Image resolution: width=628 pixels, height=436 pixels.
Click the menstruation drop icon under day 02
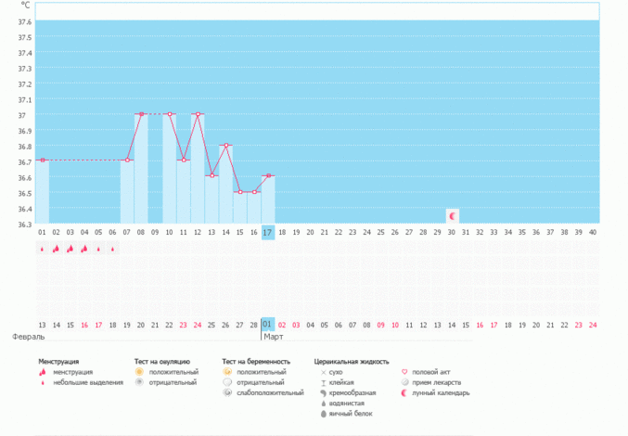56,249
